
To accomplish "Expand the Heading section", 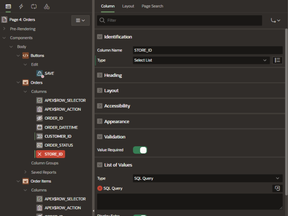I will (100, 75).
